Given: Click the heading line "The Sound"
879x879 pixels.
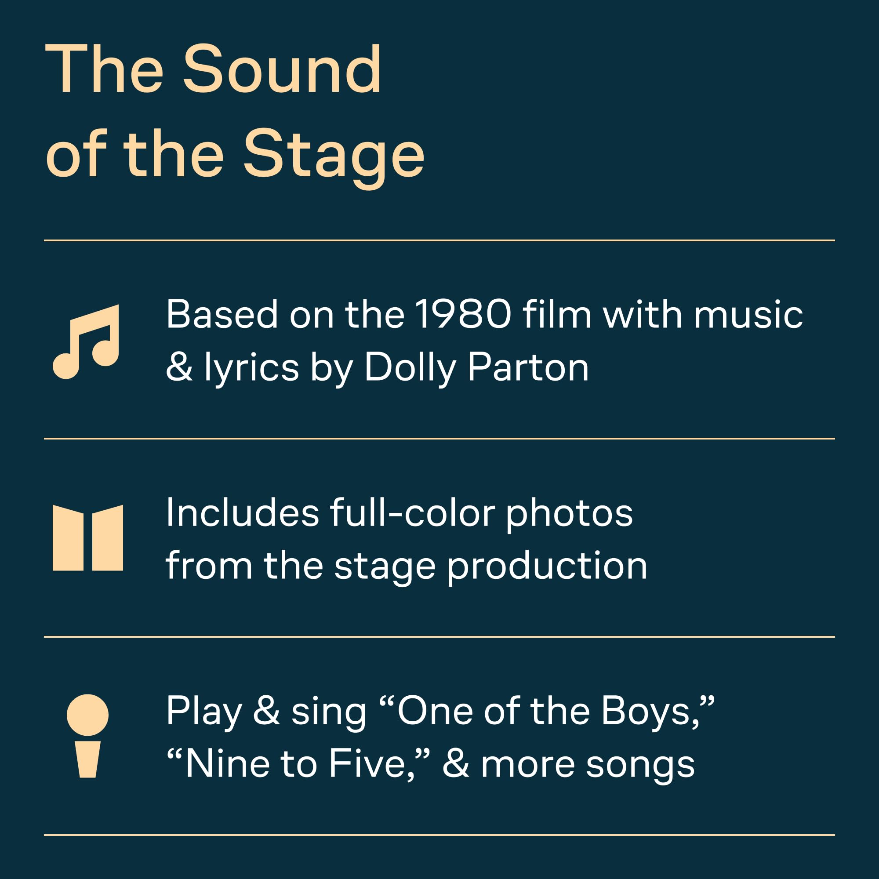Looking at the screenshot, I should coord(213,69).
